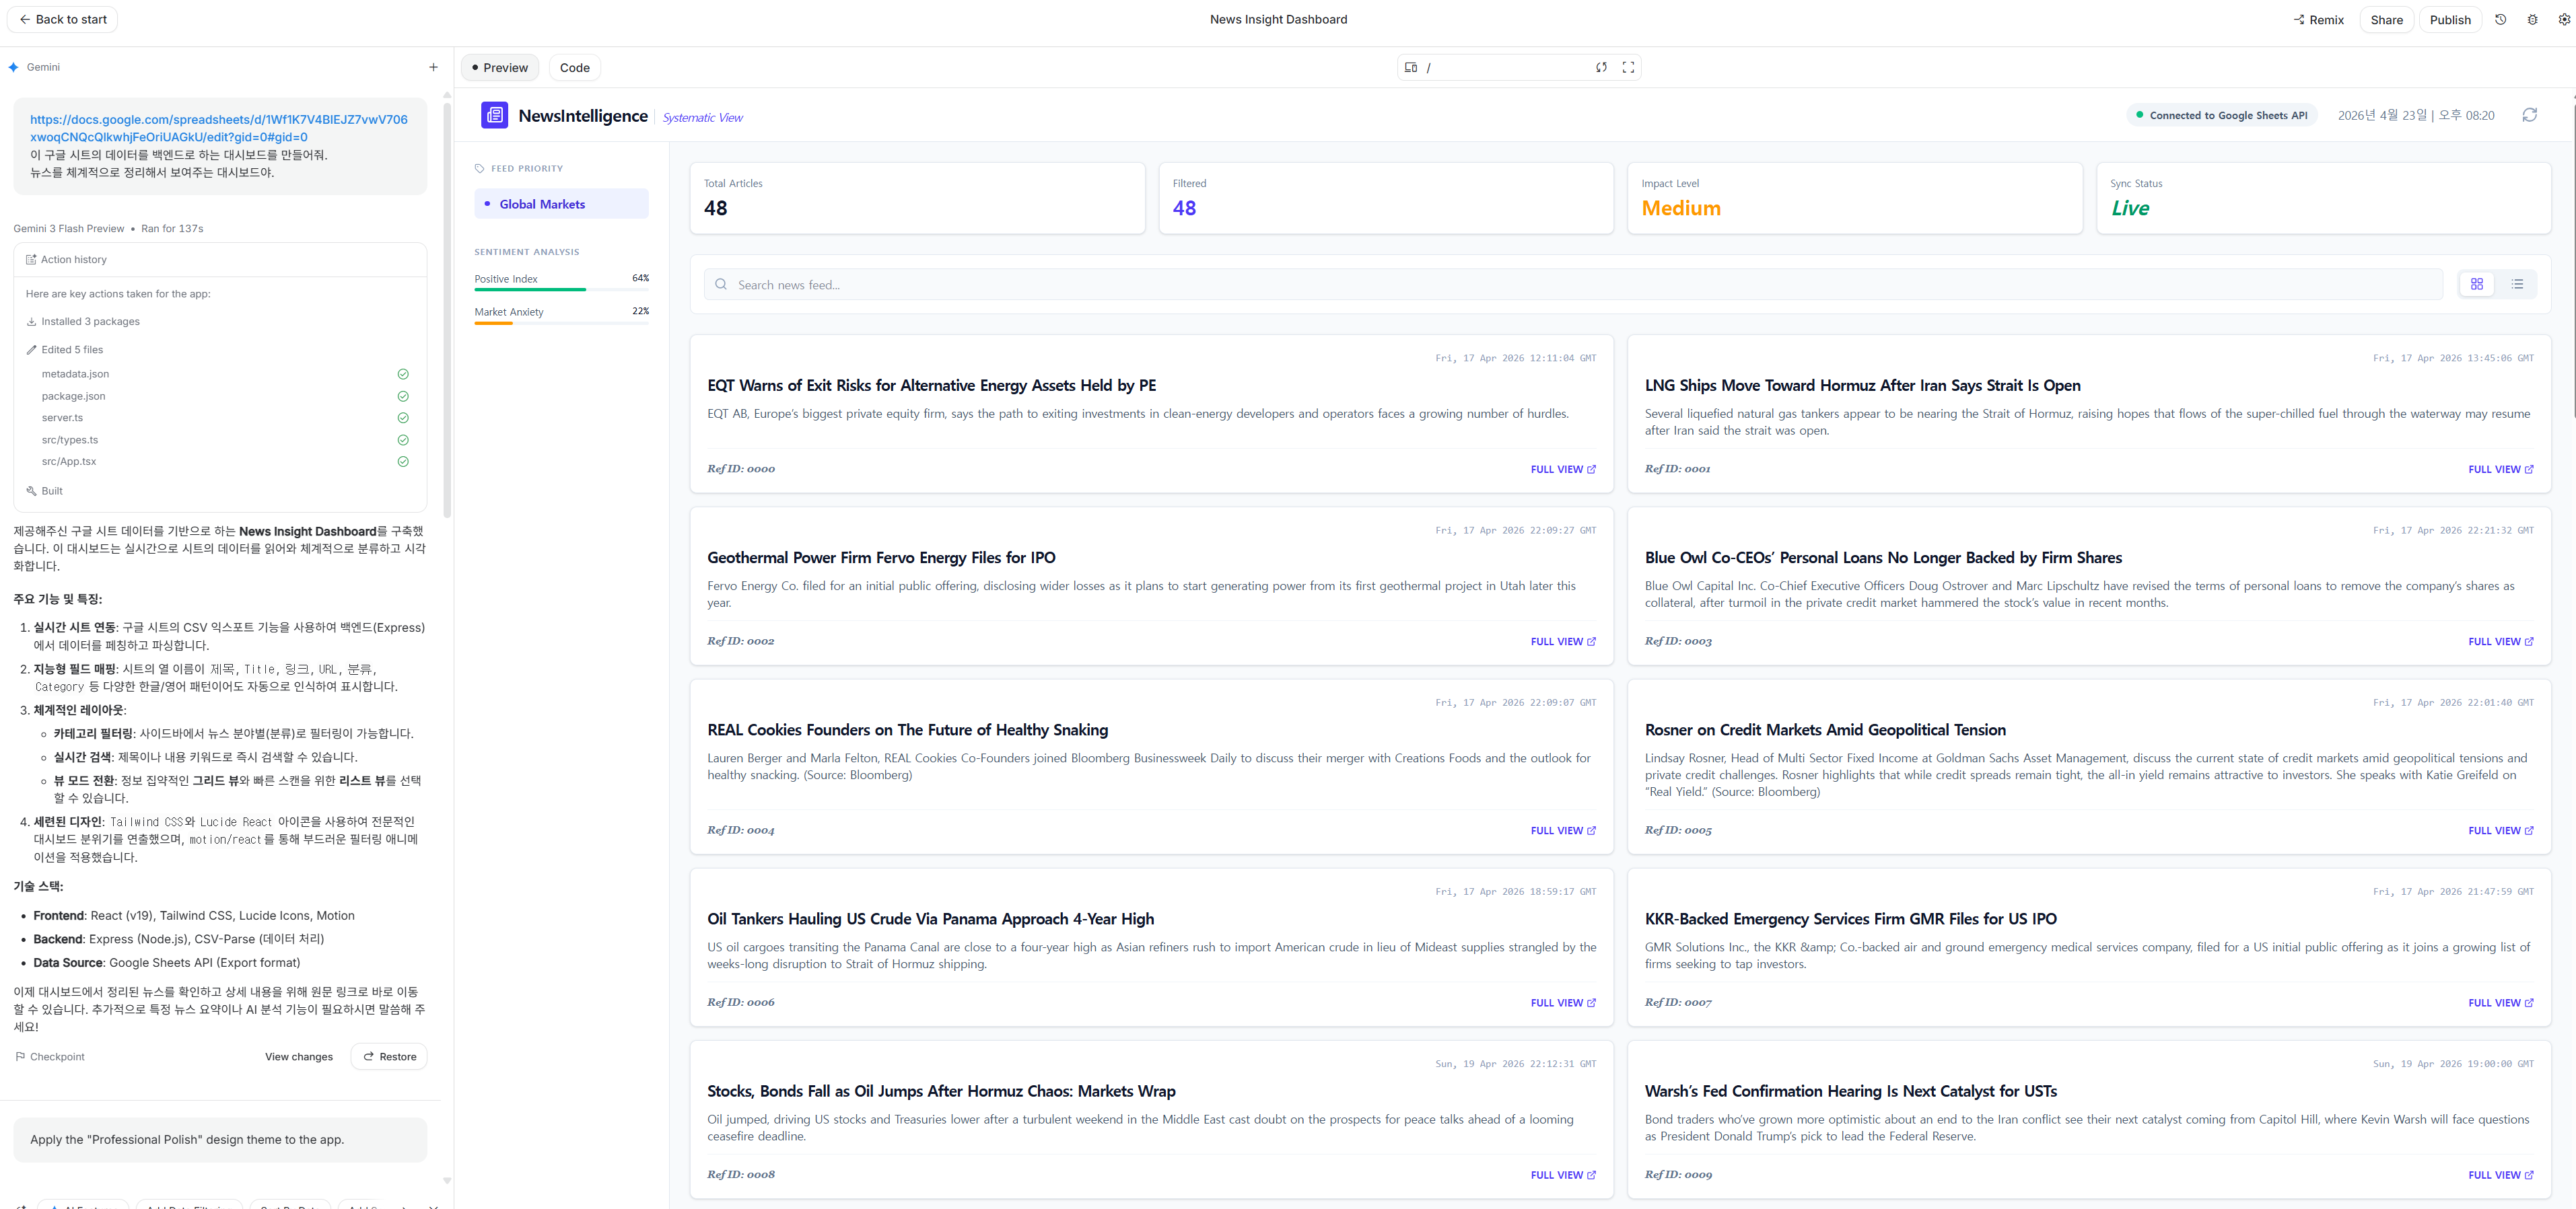Open FULL VIEW for Blue Owl article

pos(2500,643)
